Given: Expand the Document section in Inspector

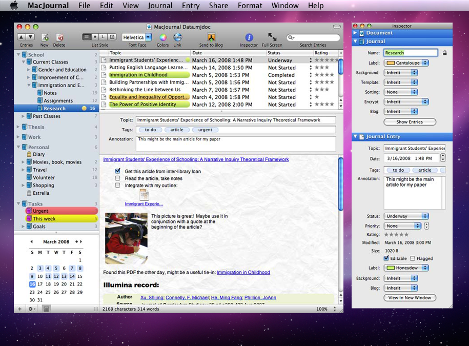Looking at the screenshot, I should tap(355, 33).
